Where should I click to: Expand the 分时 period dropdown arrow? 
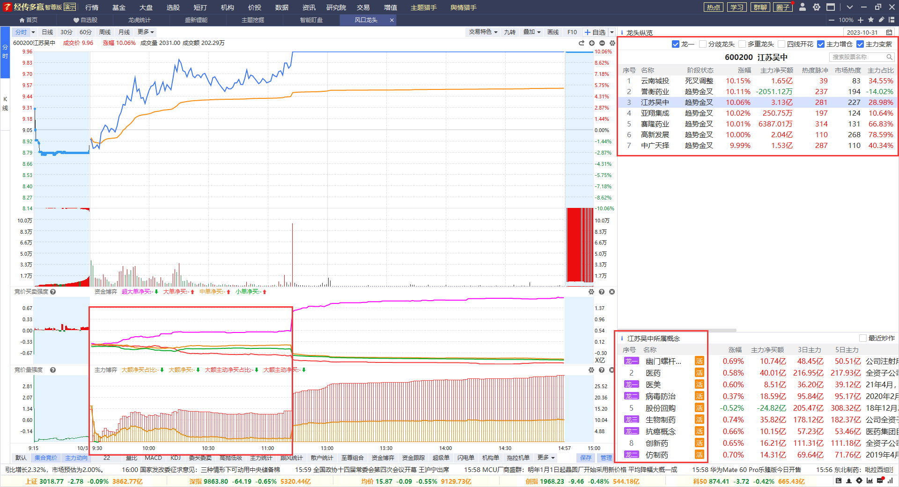click(x=33, y=32)
